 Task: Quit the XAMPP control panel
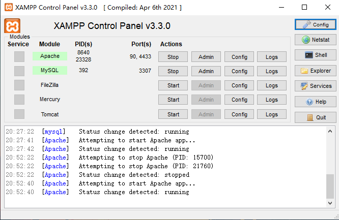click(316, 117)
